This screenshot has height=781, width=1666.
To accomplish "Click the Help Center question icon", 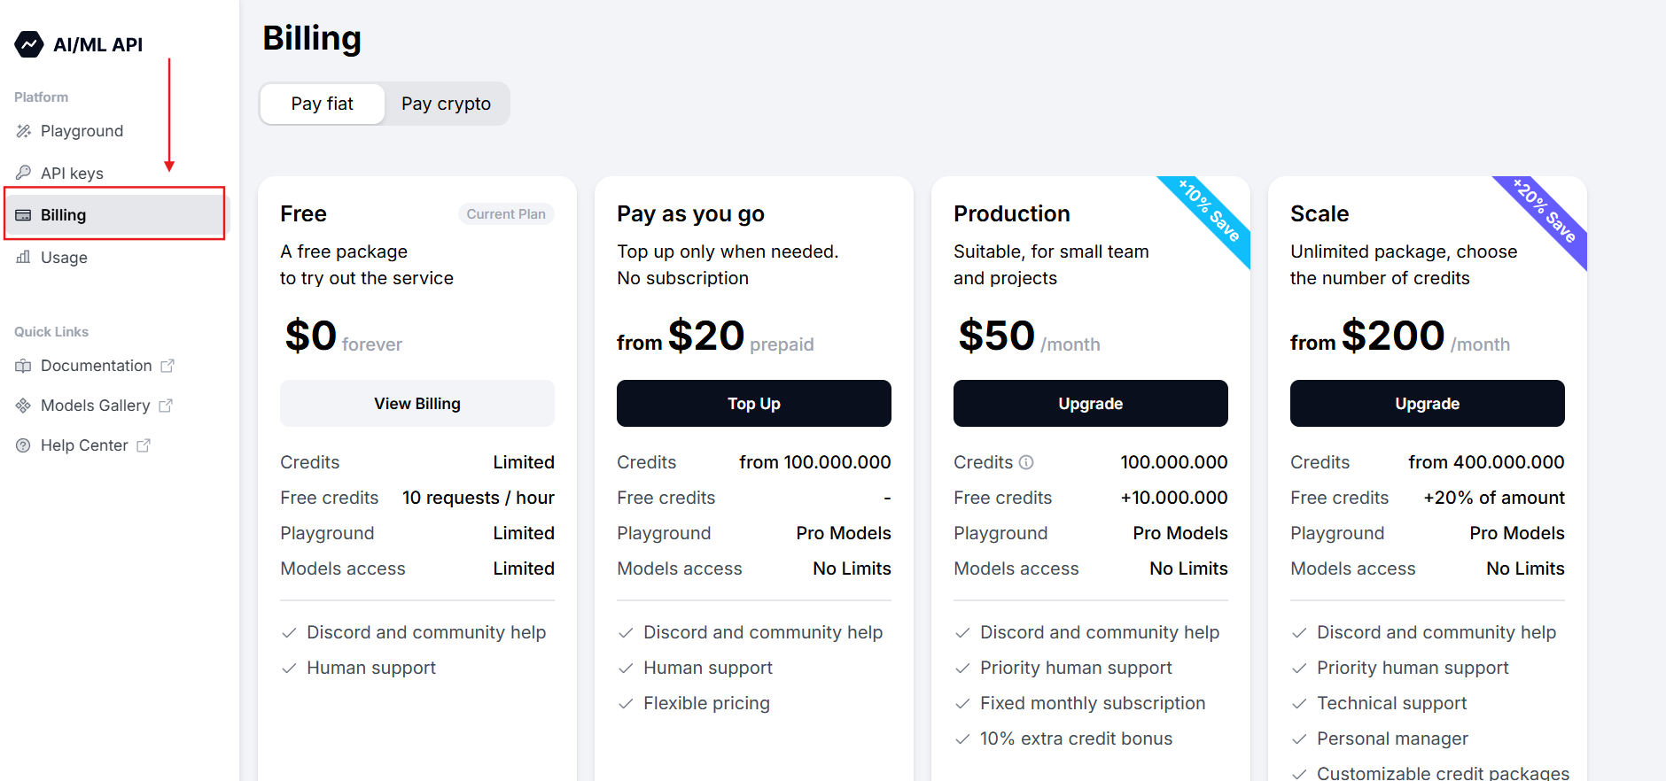I will pyautogui.click(x=24, y=445).
